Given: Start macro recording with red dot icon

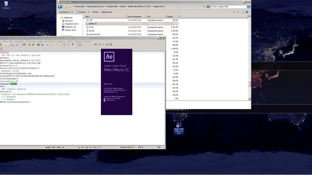Looking at the screenshot, I should tap(96, 45).
